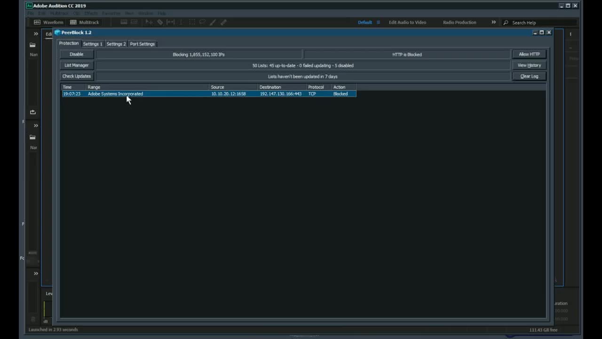Click 'Lists haven't been updated in 7 days'
The width and height of the screenshot is (602, 339).
click(303, 76)
